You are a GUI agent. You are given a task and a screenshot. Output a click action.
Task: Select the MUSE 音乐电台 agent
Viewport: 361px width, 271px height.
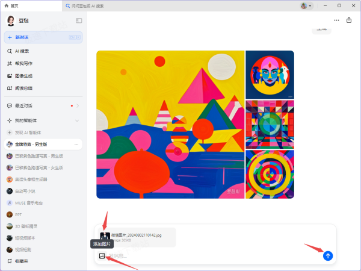31,203
